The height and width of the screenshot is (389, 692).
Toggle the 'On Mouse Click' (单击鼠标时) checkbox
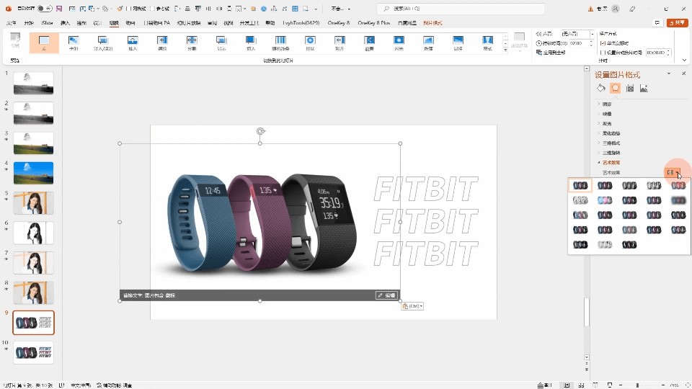(x=603, y=43)
